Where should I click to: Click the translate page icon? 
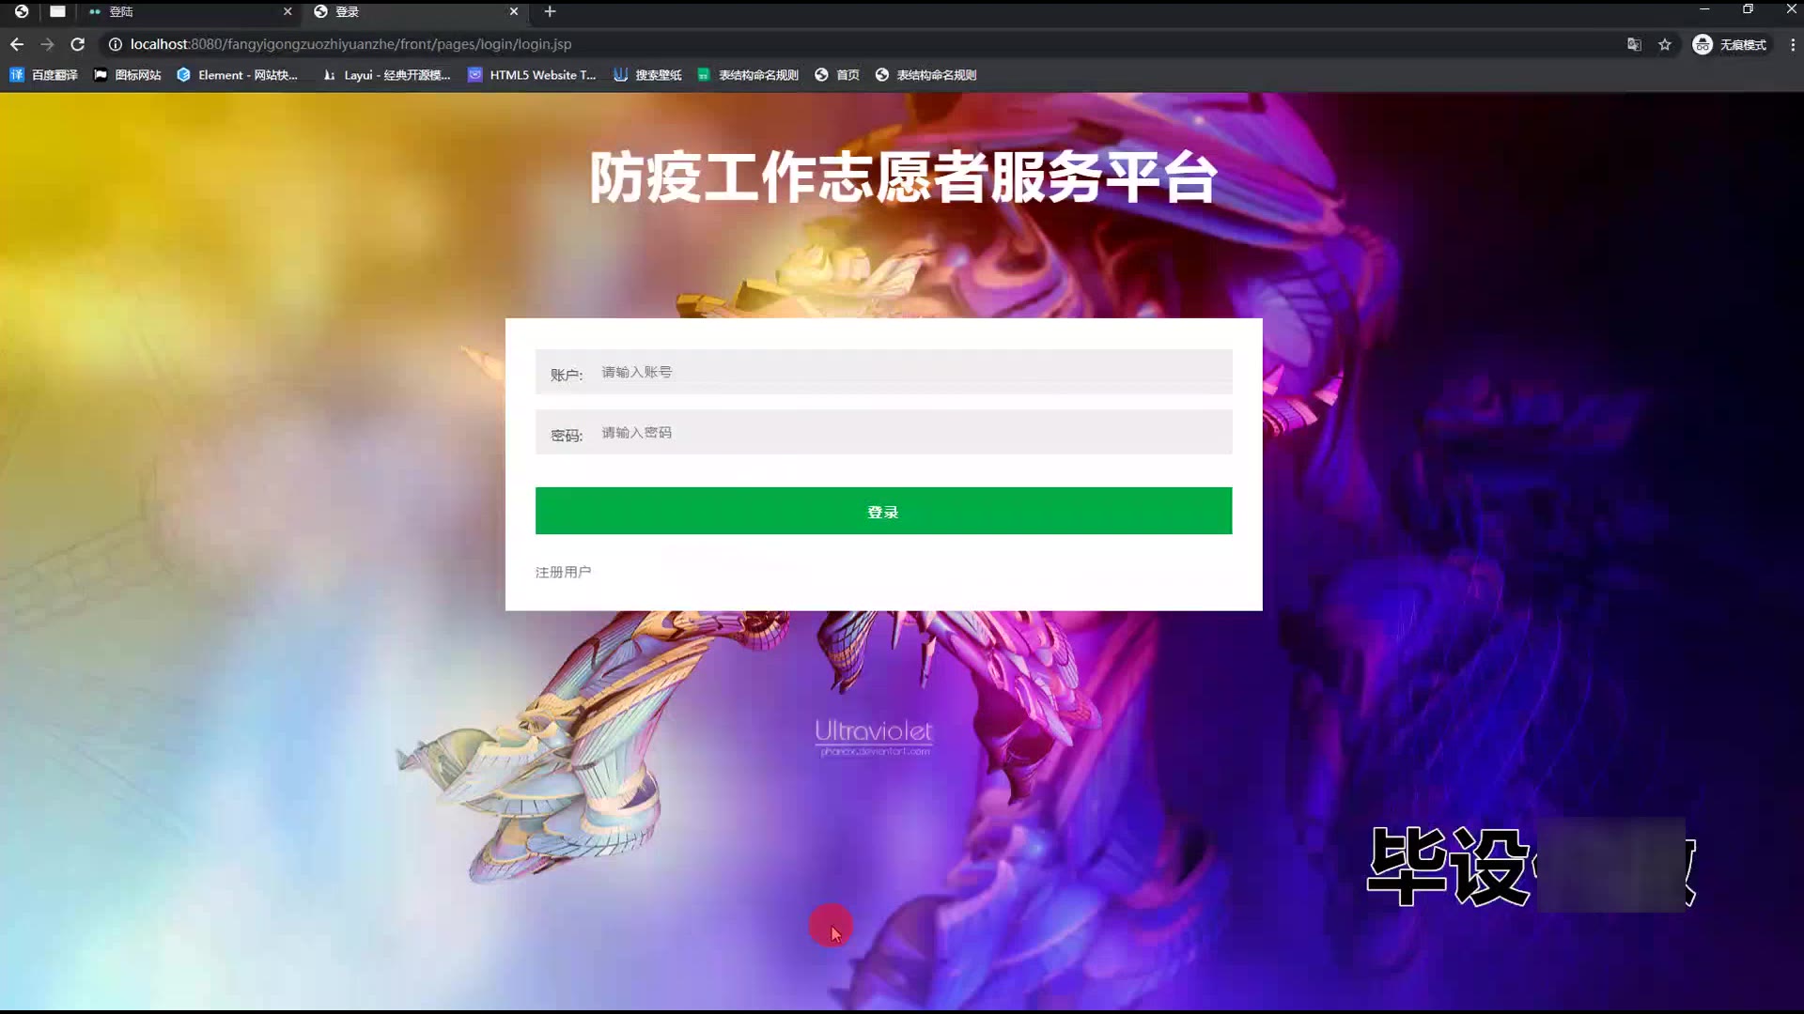point(1634,44)
